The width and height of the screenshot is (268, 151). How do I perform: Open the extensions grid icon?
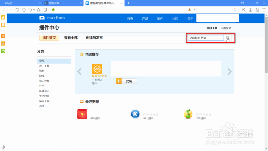tap(257, 10)
